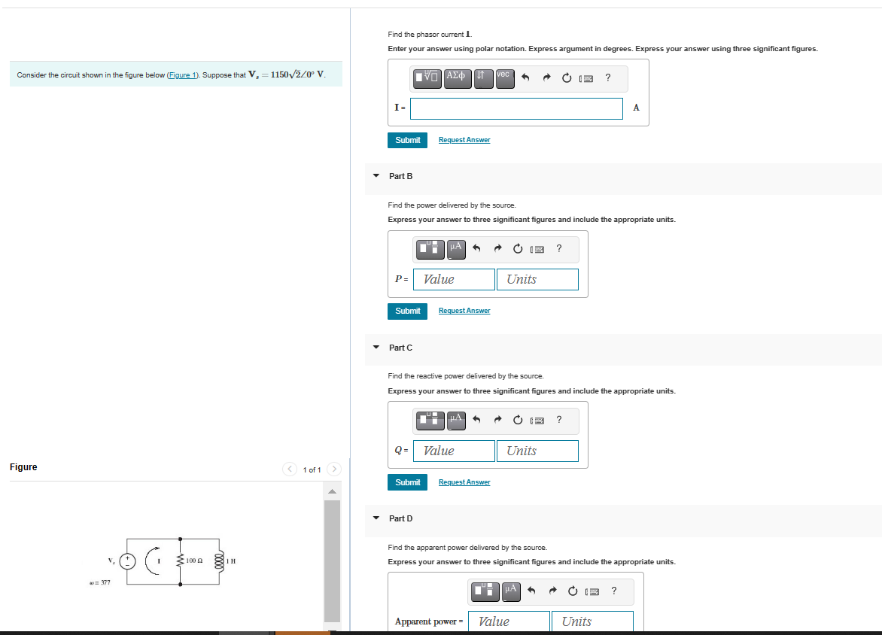Open the math templates palette in Part A toolbar
This screenshot has width=882, height=635.
(x=427, y=78)
